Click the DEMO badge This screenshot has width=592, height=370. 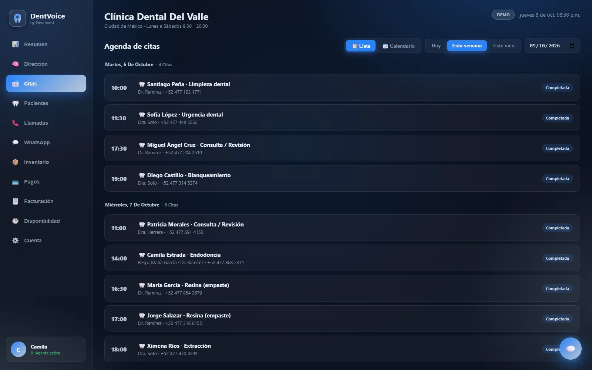pyautogui.click(x=503, y=15)
